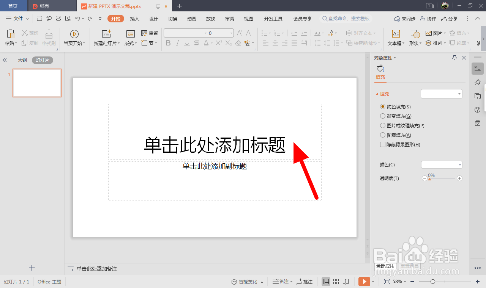
Task: Click Smart Beautify (智能美化) button
Action: (x=247, y=282)
